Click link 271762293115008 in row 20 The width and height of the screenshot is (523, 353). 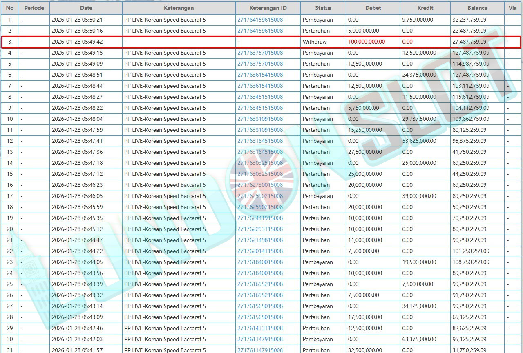[x=260, y=229]
